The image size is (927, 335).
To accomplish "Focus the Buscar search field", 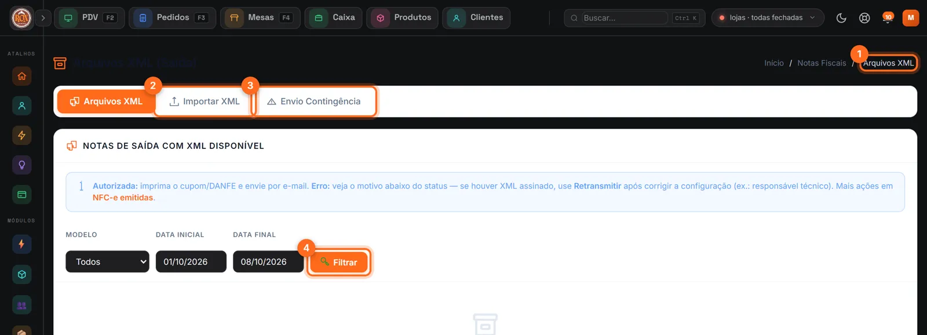I will point(625,18).
